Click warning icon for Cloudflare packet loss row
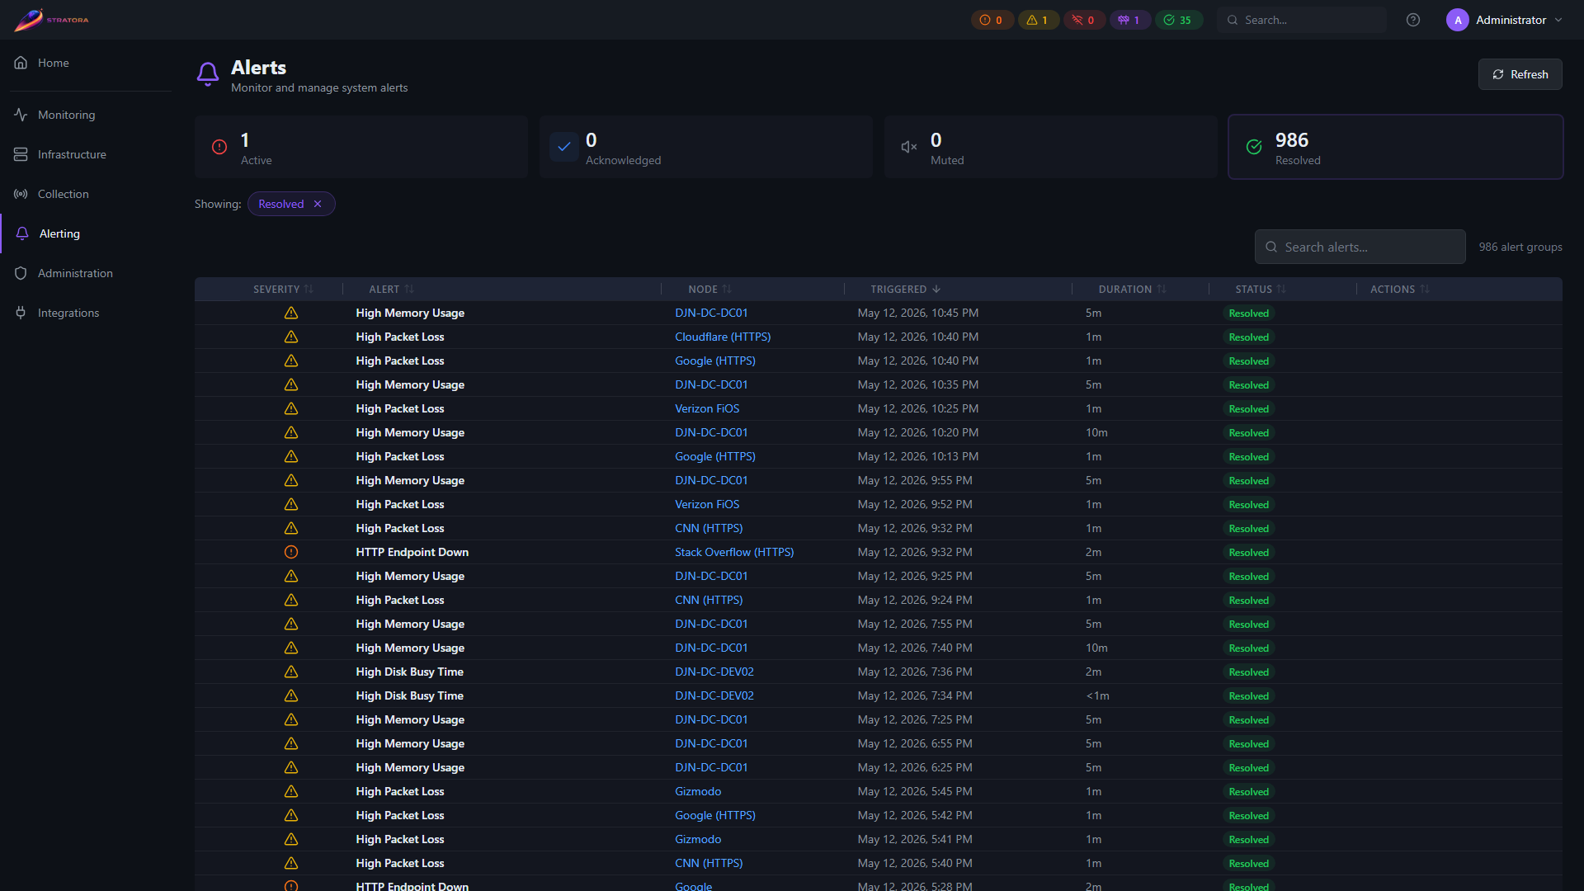The width and height of the screenshot is (1584, 891). click(x=291, y=337)
